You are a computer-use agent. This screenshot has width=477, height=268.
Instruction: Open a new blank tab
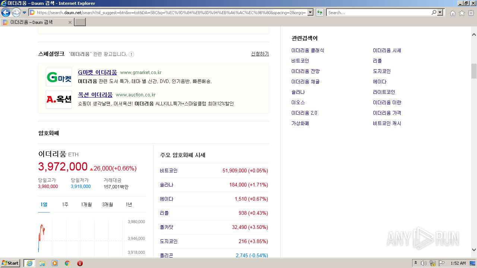[80, 22]
